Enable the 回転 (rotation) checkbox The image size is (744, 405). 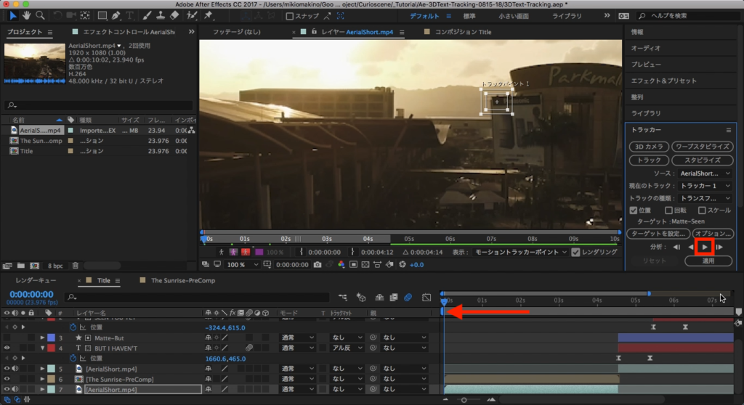(669, 210)
